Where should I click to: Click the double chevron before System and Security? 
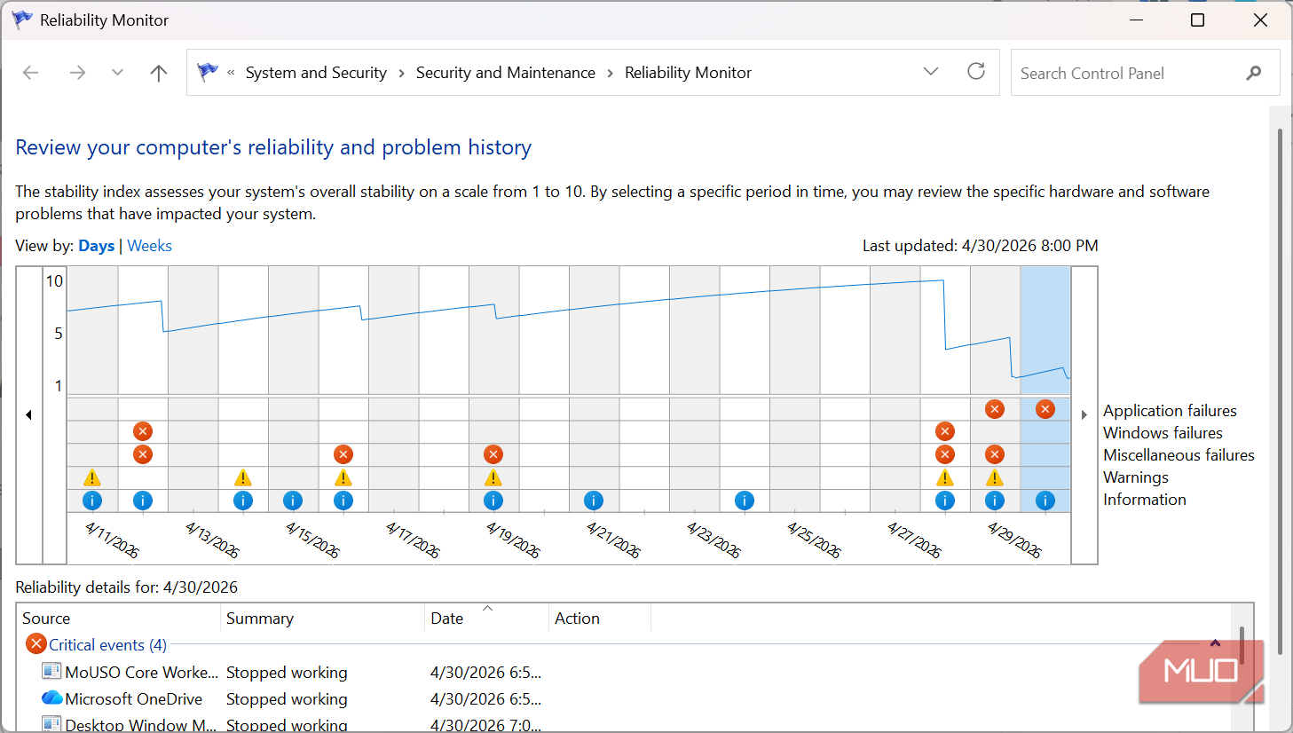231,73
